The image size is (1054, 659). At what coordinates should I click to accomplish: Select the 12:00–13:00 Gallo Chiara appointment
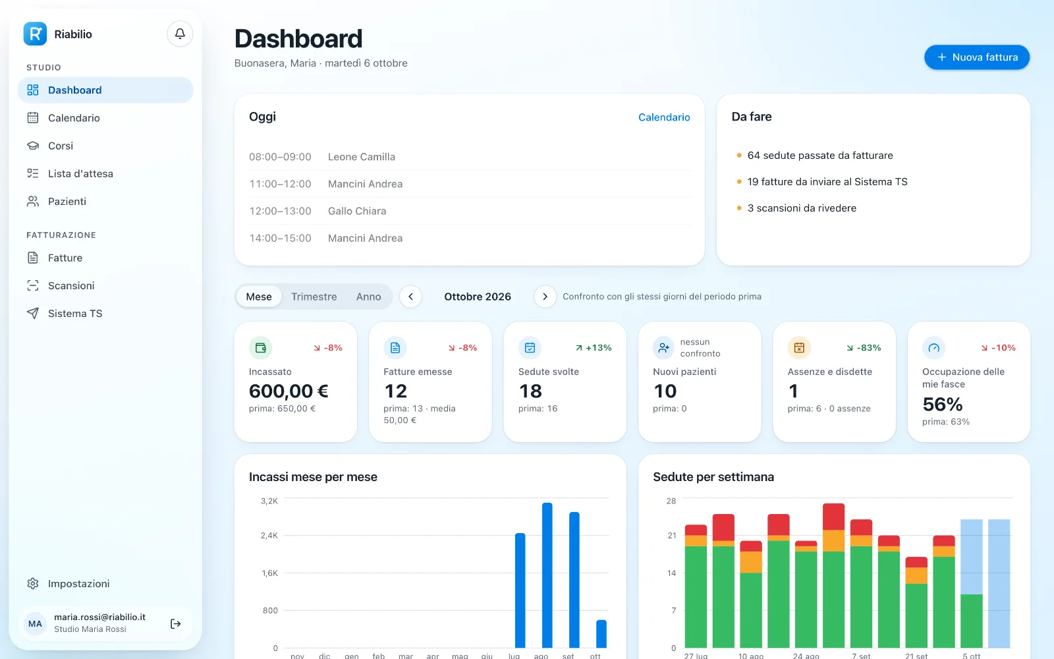pyautogui.click(x=470, y=211)
